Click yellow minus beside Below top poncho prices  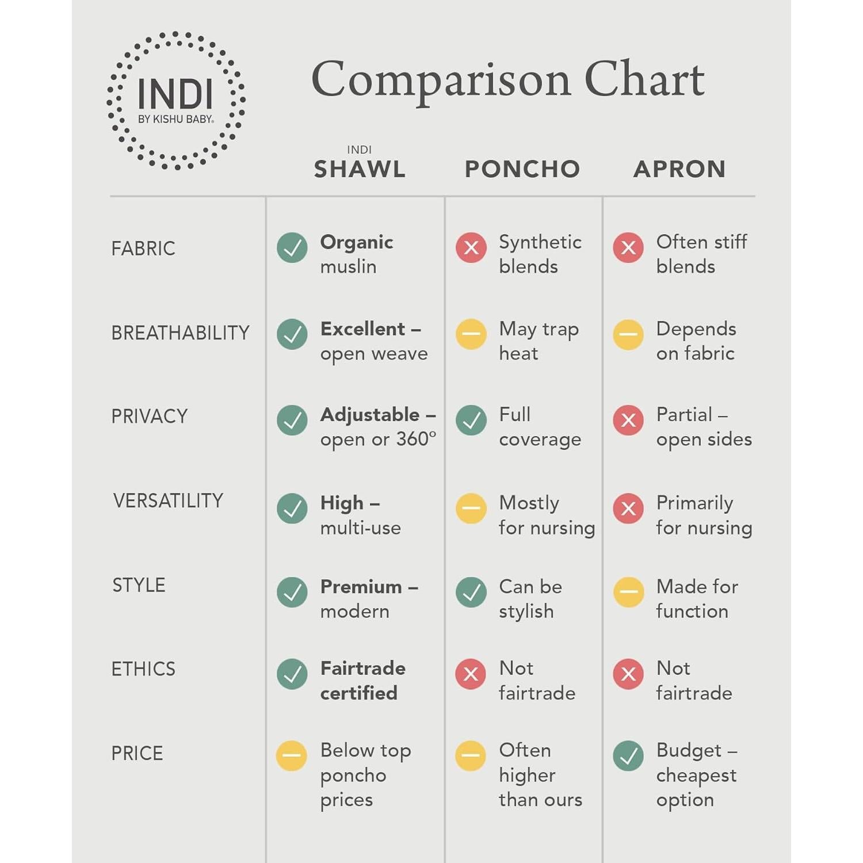coord(292,755)
